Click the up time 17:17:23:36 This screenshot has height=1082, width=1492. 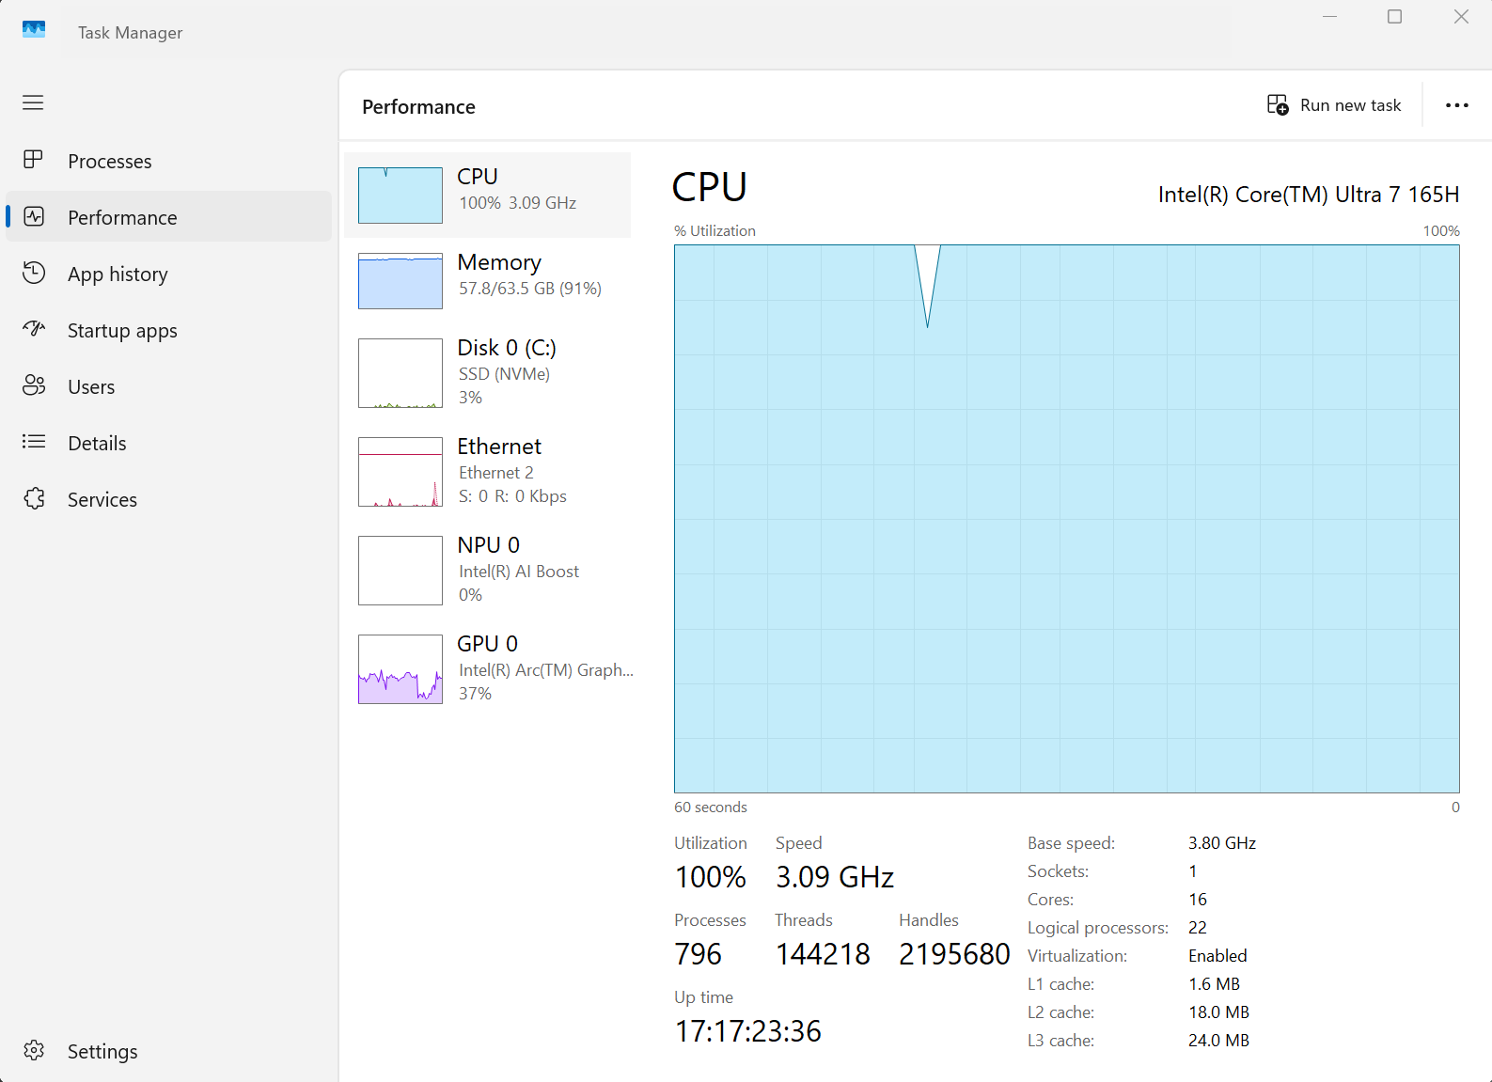click(748, 1031)
